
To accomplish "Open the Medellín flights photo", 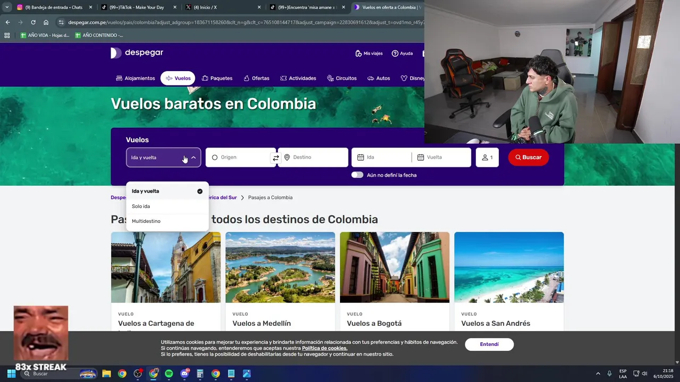I will [280, 267].
